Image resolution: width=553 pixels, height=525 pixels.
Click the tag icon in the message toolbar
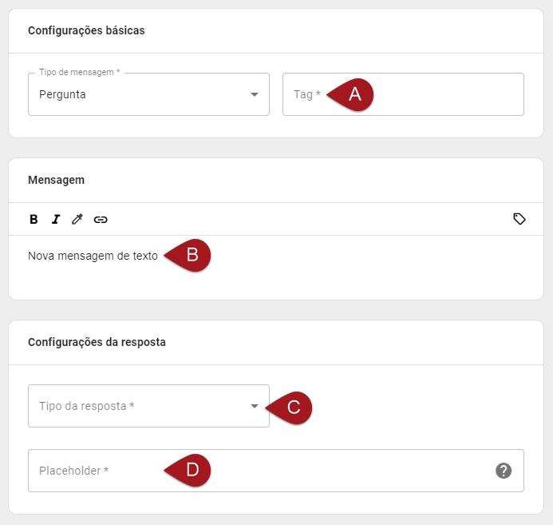click(x=519, y=219)
